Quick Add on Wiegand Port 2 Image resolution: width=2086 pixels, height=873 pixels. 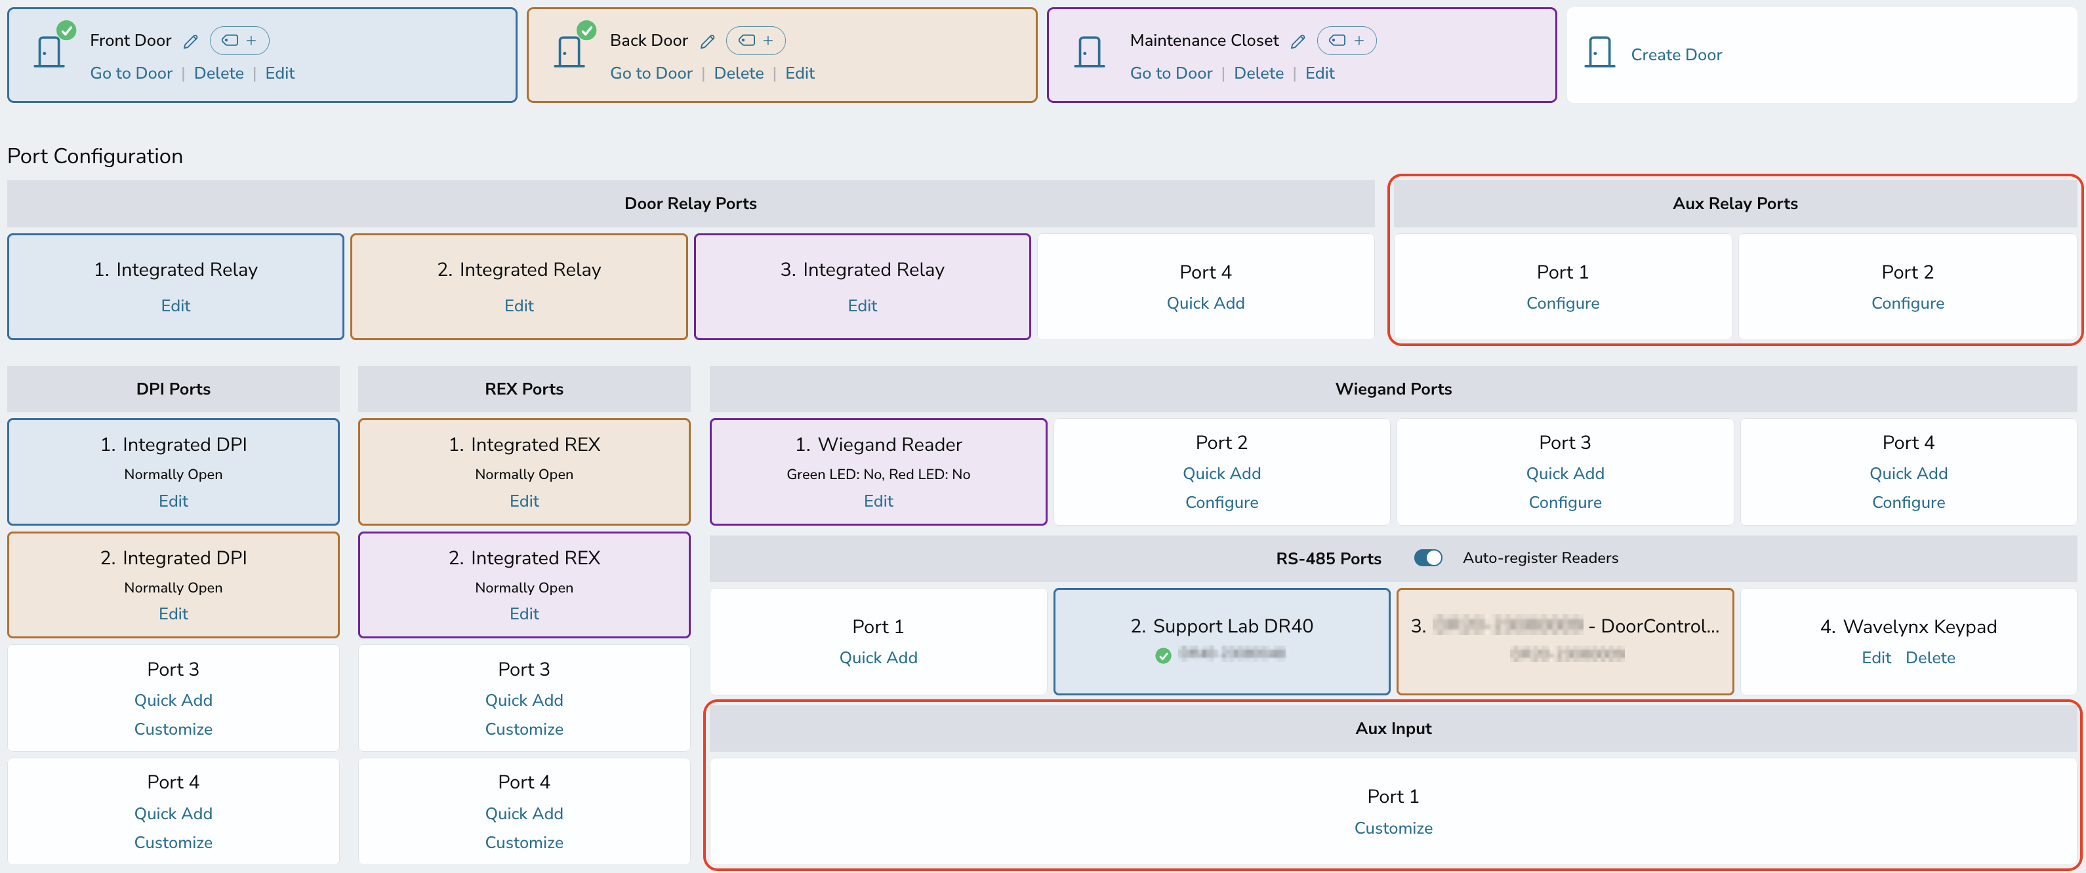(x=1221, y=473)
